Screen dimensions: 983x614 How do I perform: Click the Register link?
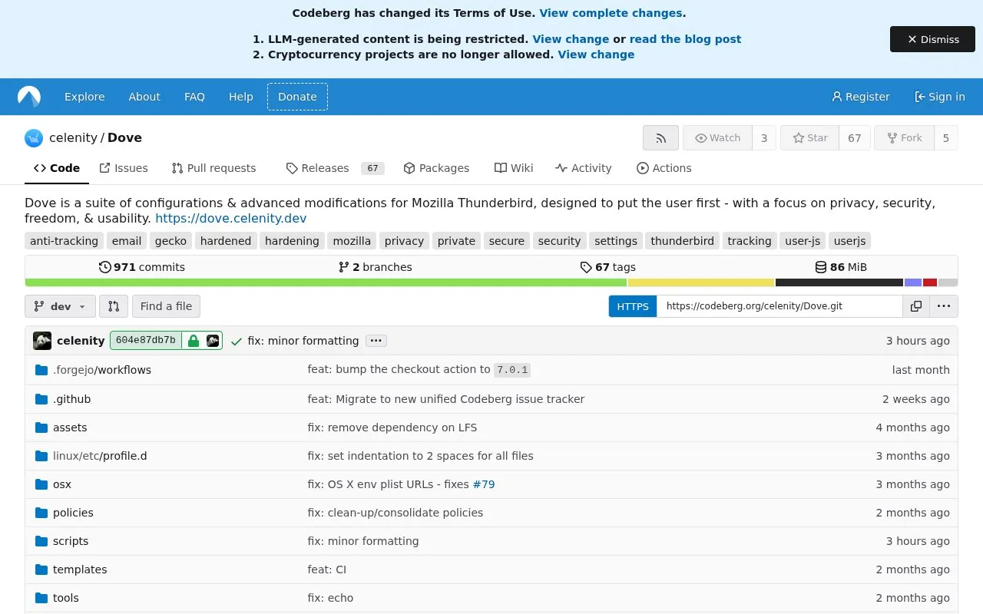coord(861,97)
